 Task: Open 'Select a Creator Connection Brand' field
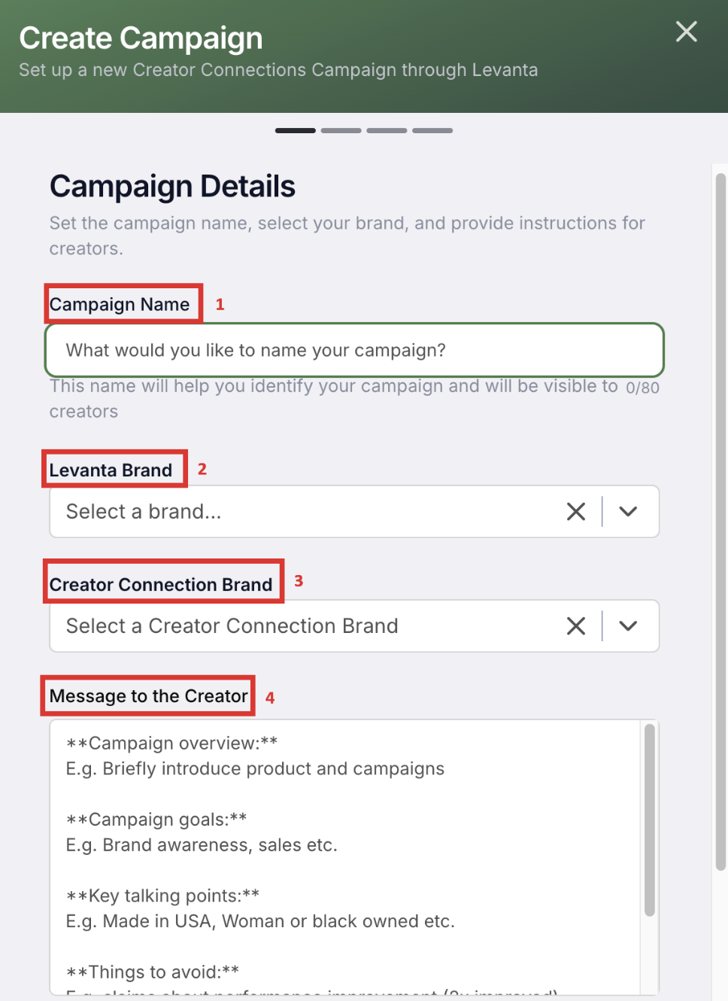pyautogui.click(x=301, y=626)
